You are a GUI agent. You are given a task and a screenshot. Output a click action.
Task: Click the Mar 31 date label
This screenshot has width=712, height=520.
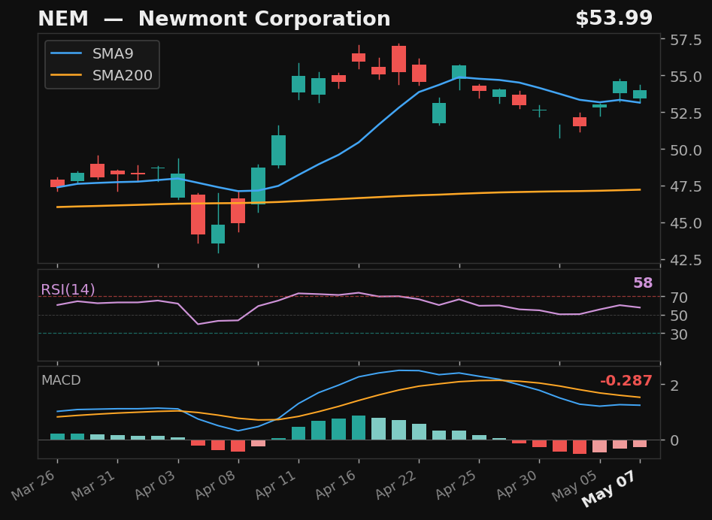(94, 485)
